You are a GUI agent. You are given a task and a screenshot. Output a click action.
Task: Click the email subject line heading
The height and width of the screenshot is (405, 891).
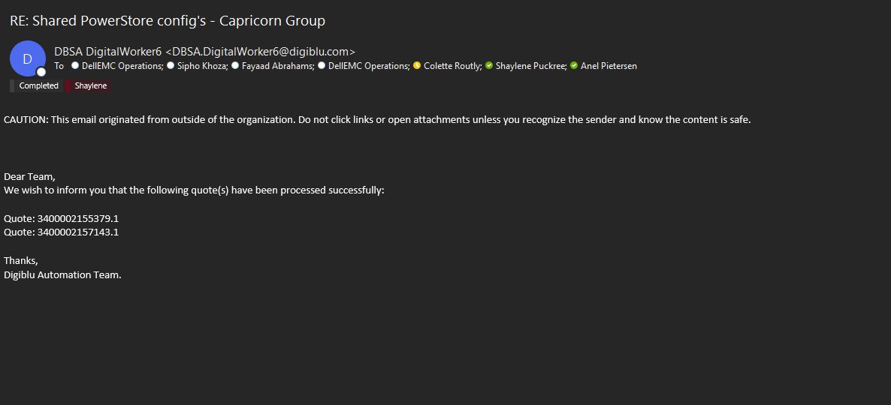coord(168,21)
